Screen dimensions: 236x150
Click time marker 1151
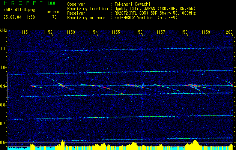pyautogui.click(x=26, y=32)
